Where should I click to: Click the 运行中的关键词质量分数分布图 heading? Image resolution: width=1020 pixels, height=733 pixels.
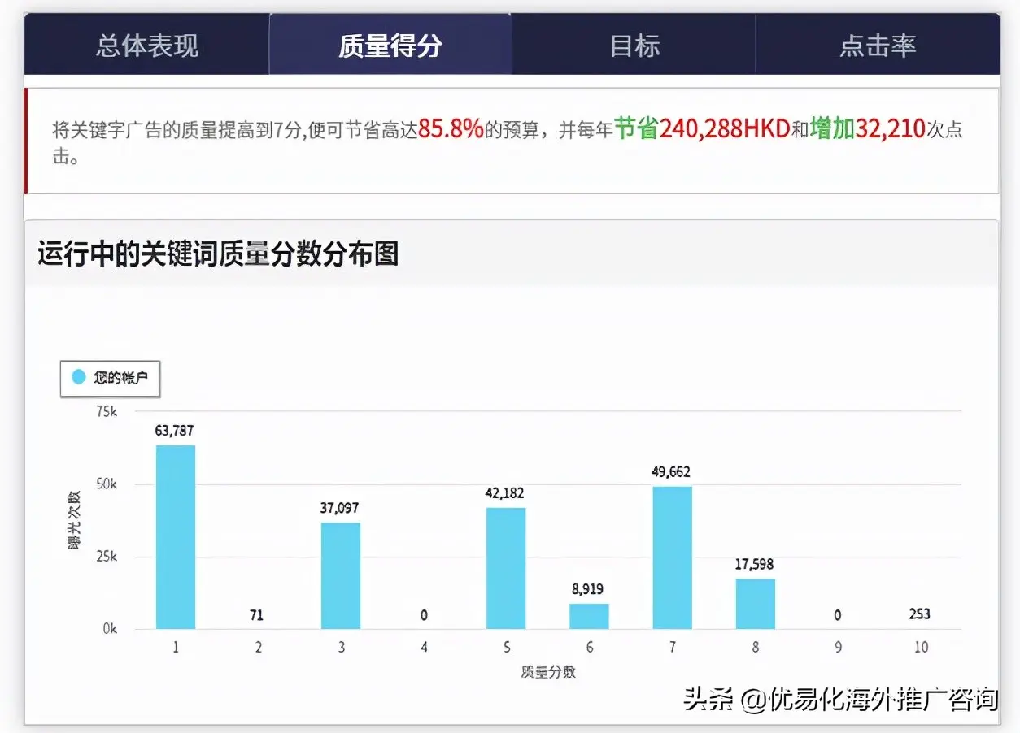click(x=218, y=254)
